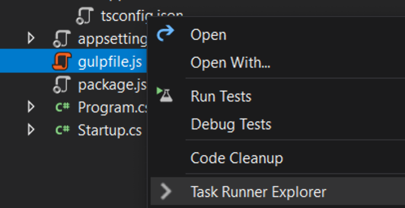
Task: Choose Open from the context menu
Action: coord(208,35)
